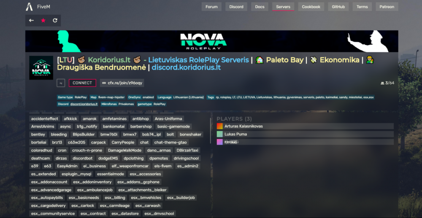Click the Game type RolePlay tag
Viewport: 422px width, 218px height.
[x=73, y=97]
